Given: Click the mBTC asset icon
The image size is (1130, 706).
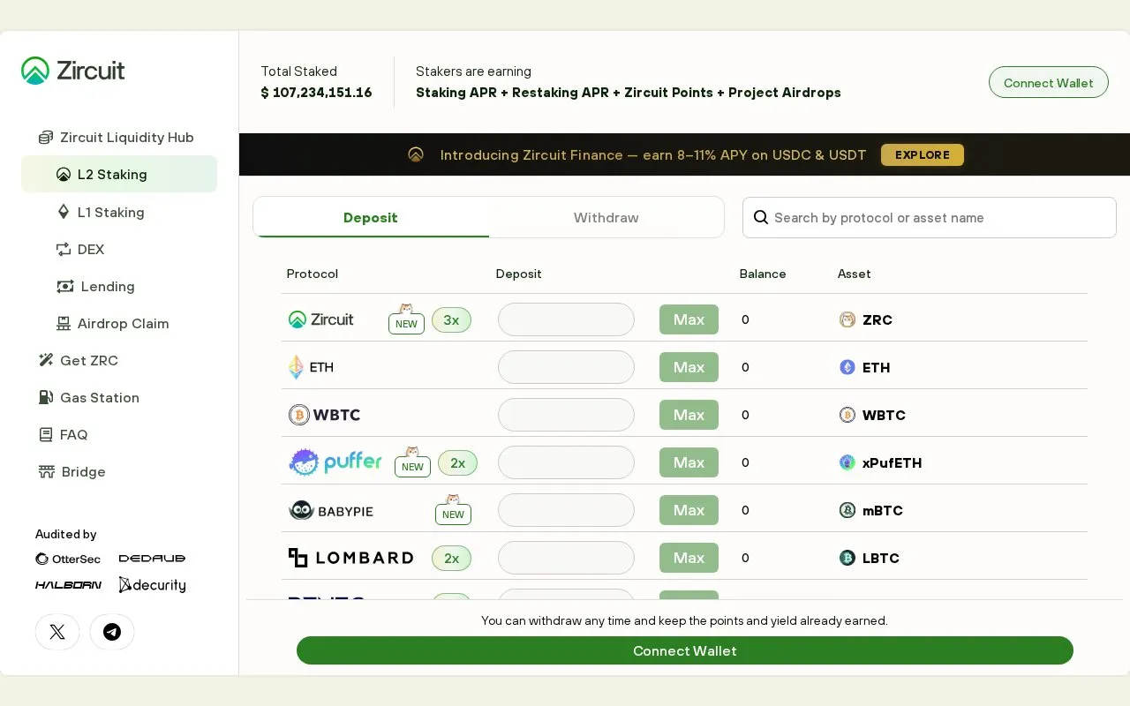Looking at the screenshot, I should tap(847, 510).
